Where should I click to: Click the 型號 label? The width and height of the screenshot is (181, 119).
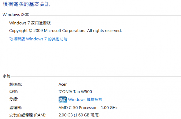(14, 92)
